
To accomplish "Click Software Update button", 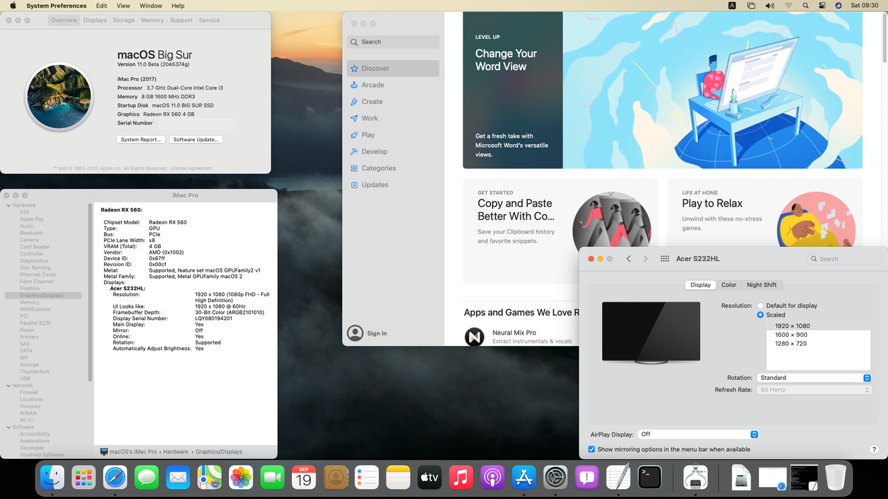I will point(196,139).
